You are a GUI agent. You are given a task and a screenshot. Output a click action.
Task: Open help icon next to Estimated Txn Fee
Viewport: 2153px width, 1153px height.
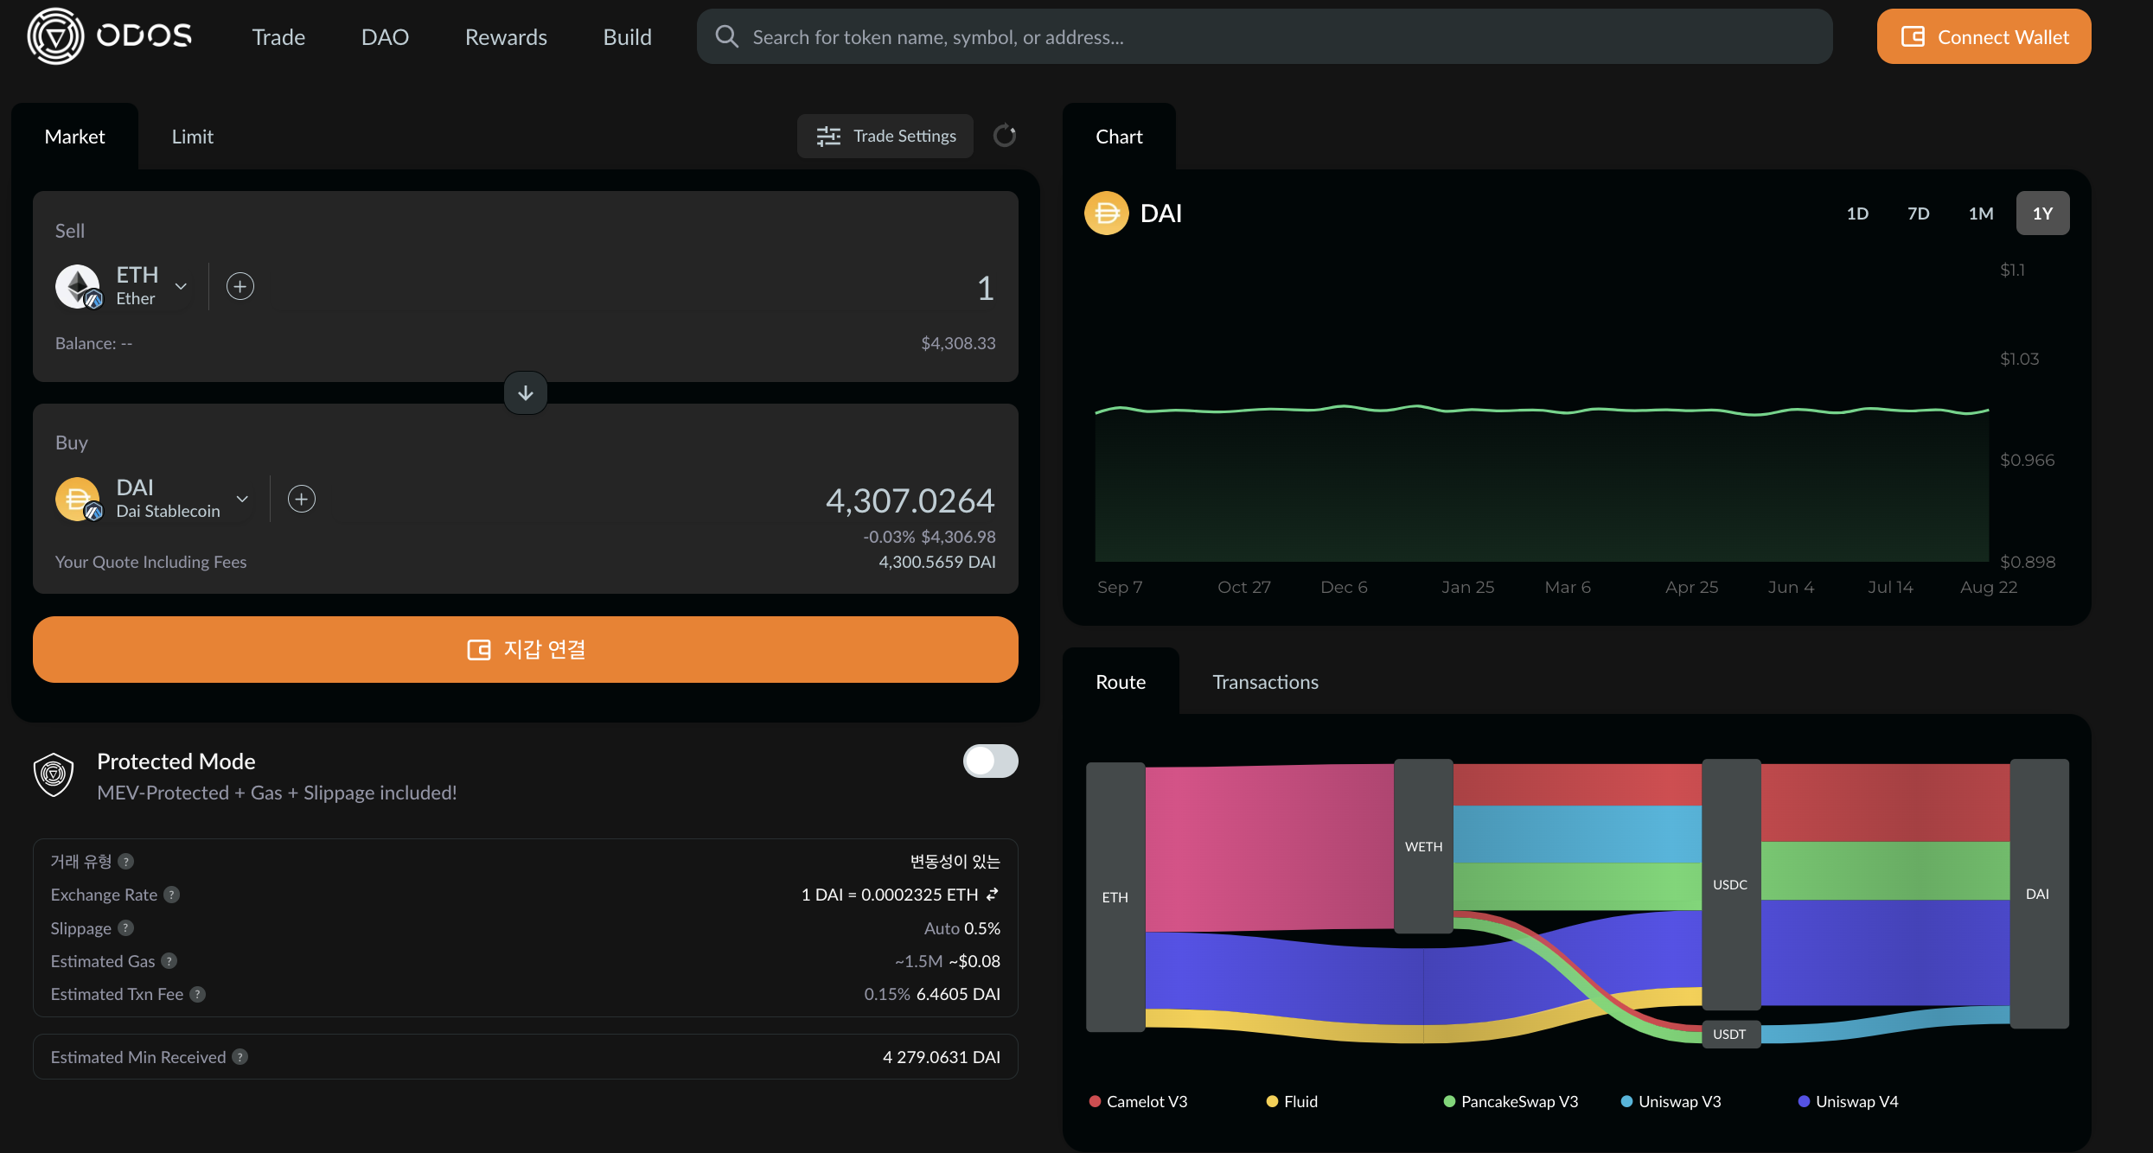pyautogui.click(x=198, y=994)
